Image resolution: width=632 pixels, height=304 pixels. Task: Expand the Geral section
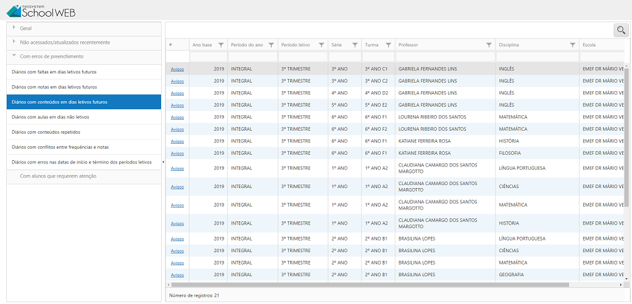coord(25,28)
